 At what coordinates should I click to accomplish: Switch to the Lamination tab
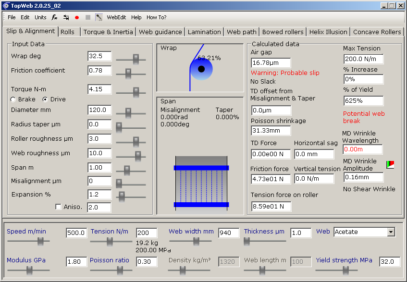[x=204, y=32]
